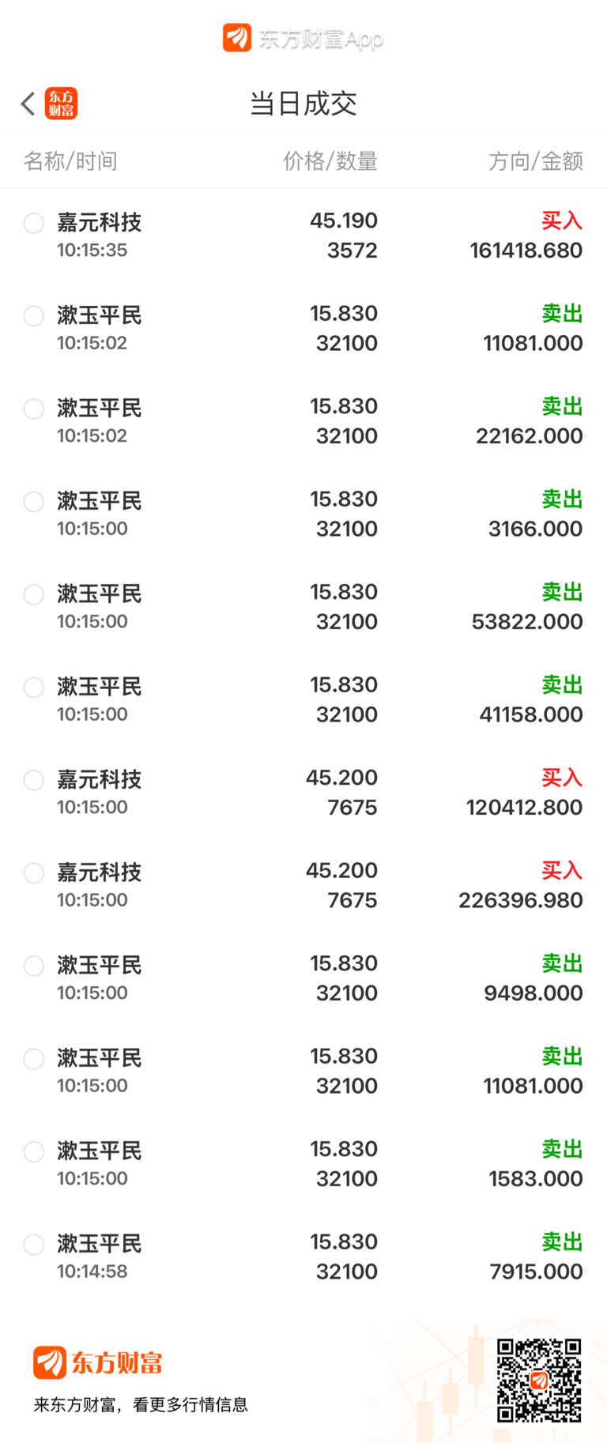Open the 嘉元科技 trade with amount 226396.980
Viewport: 607px width, 1443px height.
click(x=303, y=885)
